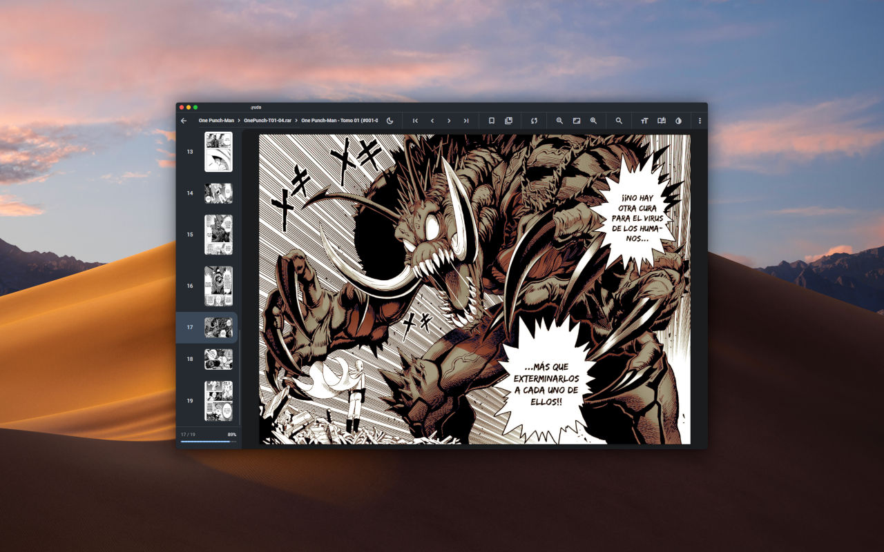Image resolution: width=884 pixels, height=552 pixels.
Task: Jump to the last page
Action: click(466, 120)
